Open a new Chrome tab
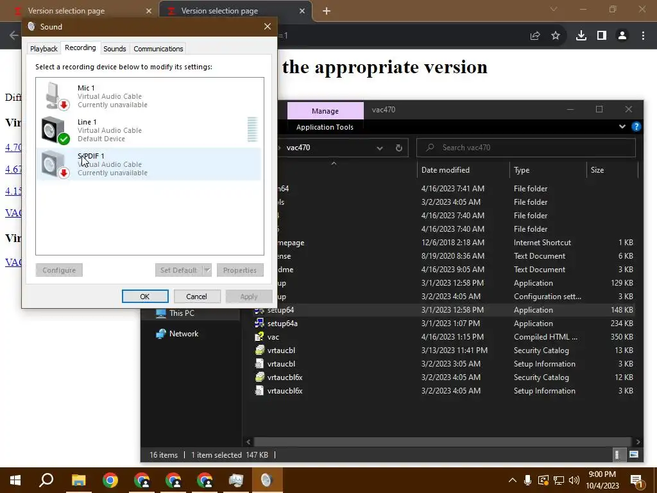The image size is (657, 493). [x=327, y=11]
